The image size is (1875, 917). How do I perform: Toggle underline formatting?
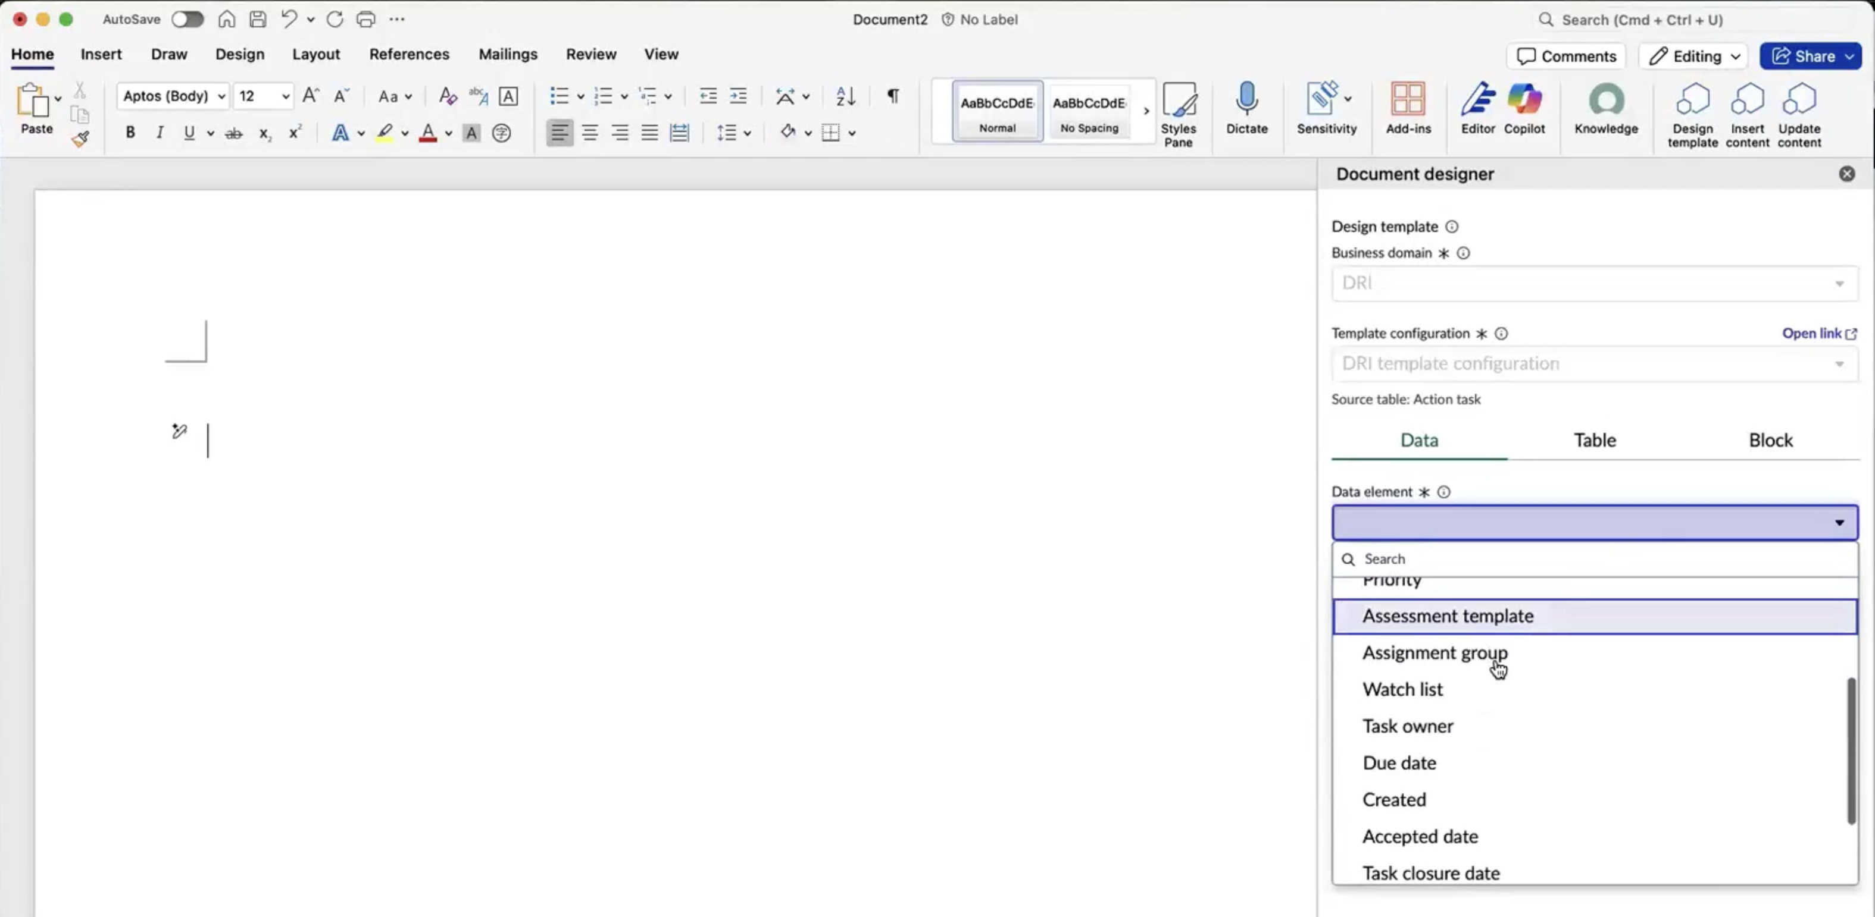189,133
